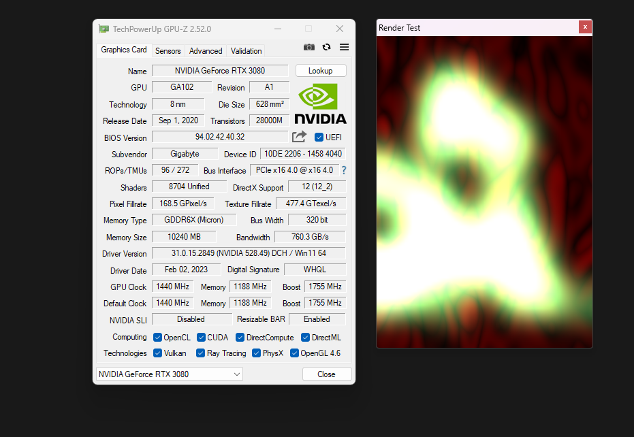Click the Shaders value 8704 Unified

(x=189, y=187)
